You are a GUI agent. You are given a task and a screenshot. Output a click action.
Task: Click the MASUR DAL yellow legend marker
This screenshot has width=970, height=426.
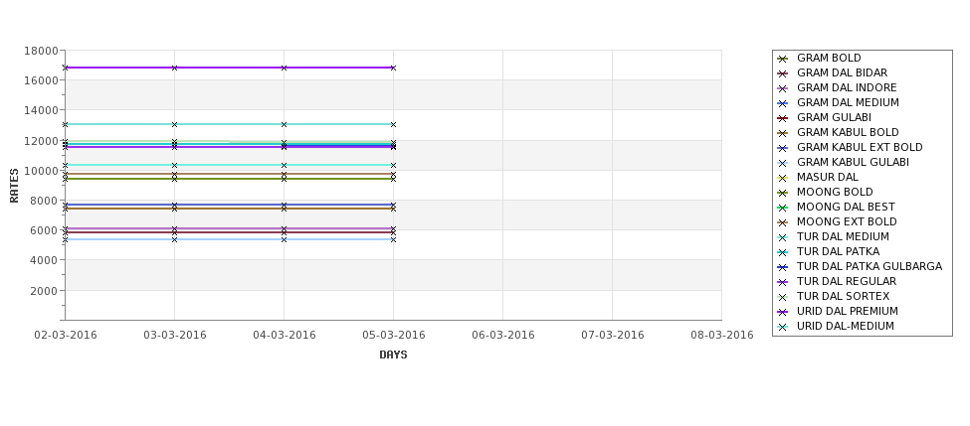(x=783, y=178)
